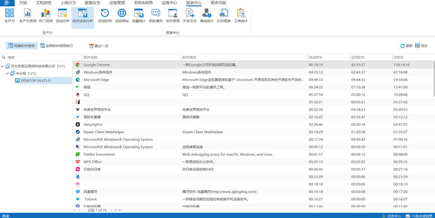Switch to 全网软件使用排行 view

(56, 46)
